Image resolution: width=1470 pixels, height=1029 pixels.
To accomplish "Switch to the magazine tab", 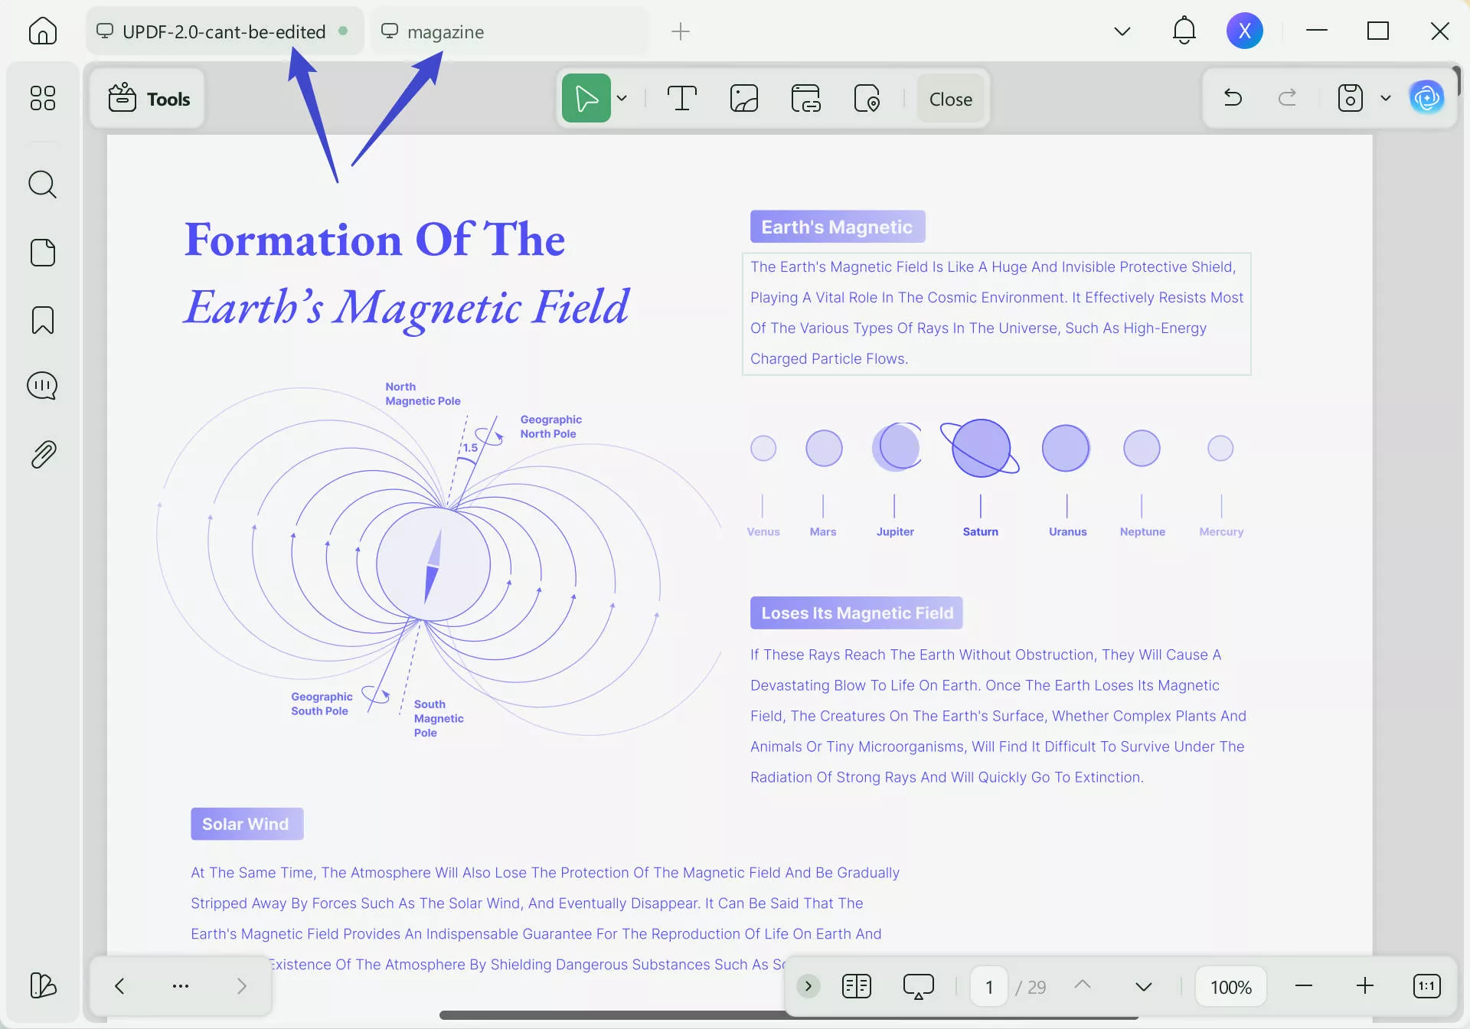I will pos(446,32).
